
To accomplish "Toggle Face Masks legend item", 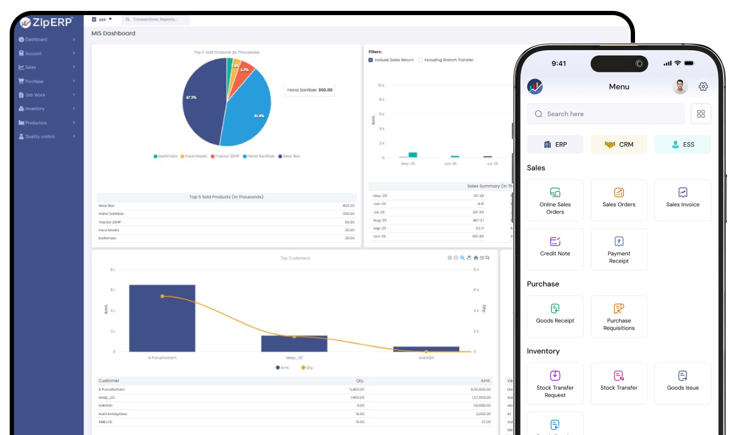I will (194, 156).
